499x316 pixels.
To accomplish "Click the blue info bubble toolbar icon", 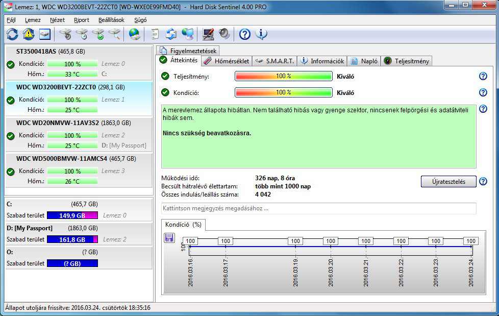I will pos(261,34).
